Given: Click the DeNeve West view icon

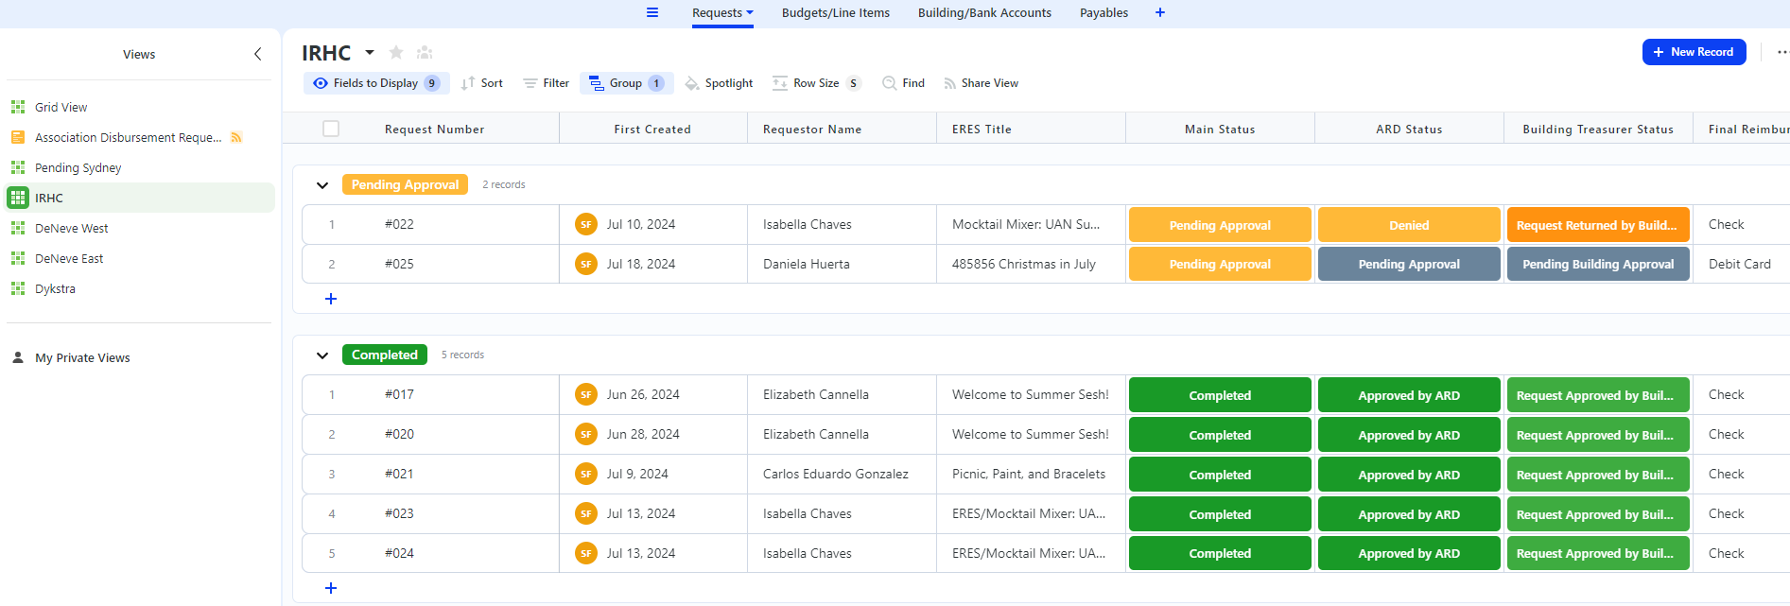Looking at the screenshot, I should tap(18, 228).
